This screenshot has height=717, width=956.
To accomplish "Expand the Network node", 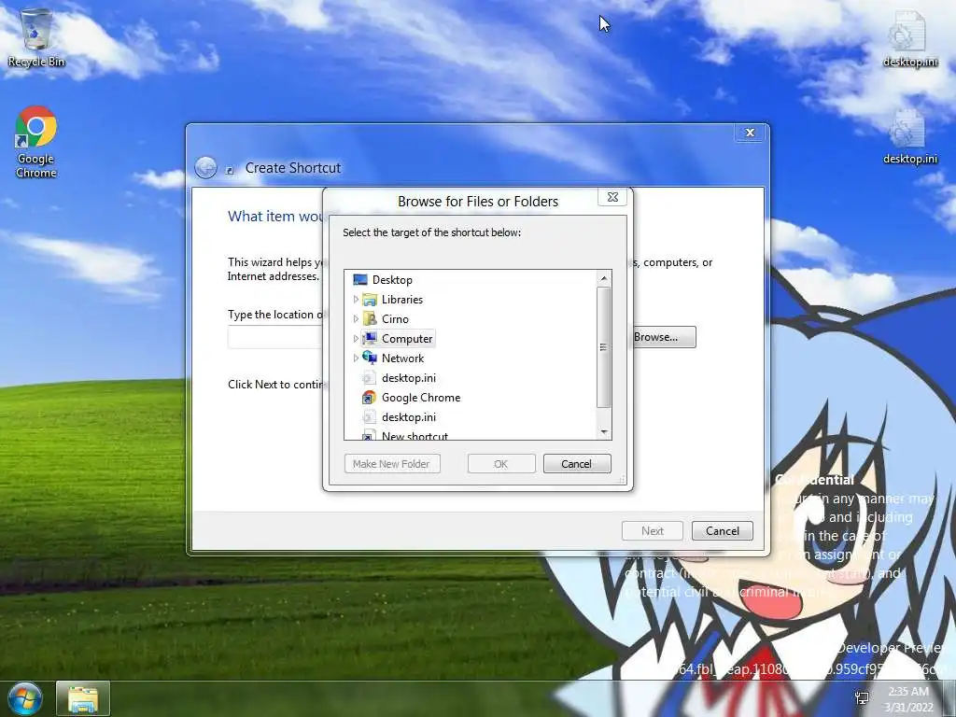I will [356, 358].
